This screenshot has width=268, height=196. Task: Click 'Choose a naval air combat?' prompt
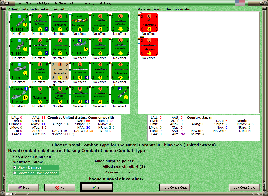coord(115,179)
